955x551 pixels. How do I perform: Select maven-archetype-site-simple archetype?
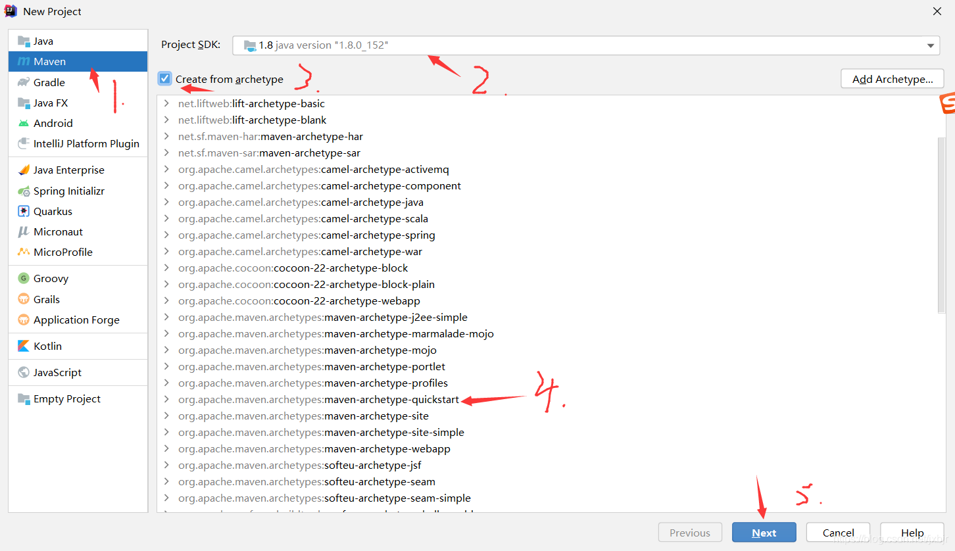pyautogui.click(x=321, y=432)
